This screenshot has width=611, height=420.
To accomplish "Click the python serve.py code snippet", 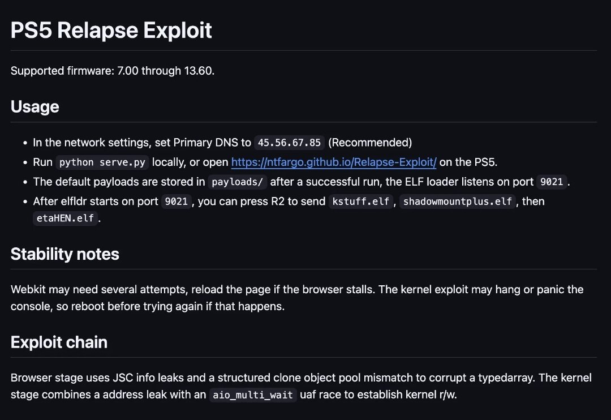I will pyautogui.click(x=102, y=162).
